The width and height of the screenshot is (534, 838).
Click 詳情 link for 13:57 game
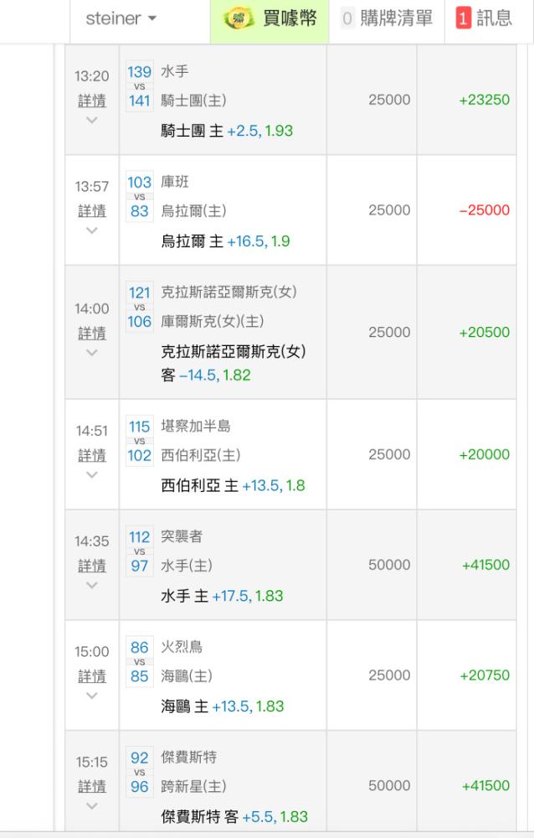[92, 211]
